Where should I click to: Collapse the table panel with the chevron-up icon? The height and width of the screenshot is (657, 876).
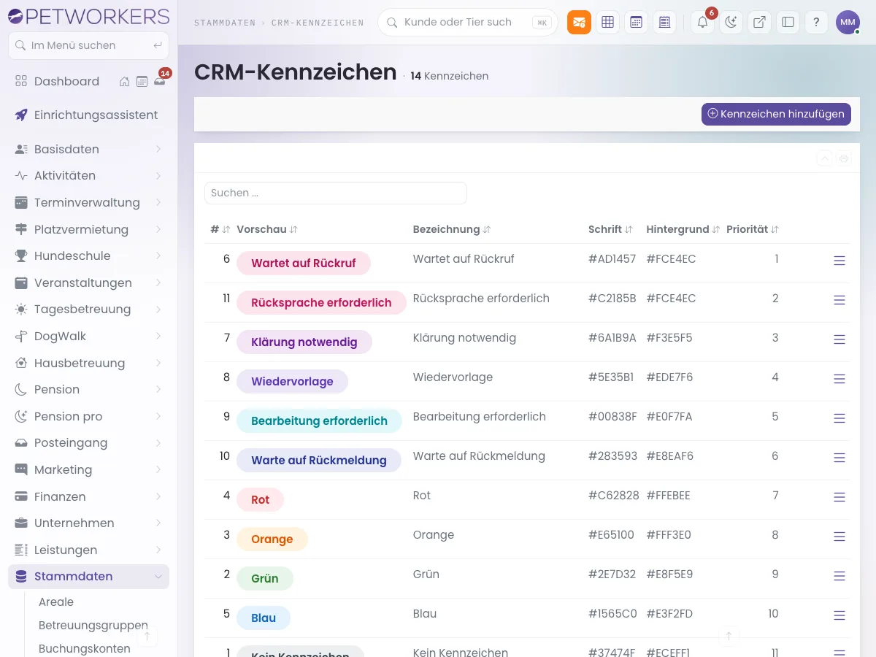pyautogui.click(x=824, y=158)
